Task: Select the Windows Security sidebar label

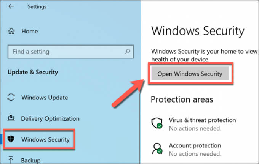Action: [46, 139]
